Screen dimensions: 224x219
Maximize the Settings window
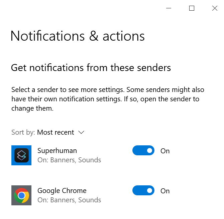[192, 8]
